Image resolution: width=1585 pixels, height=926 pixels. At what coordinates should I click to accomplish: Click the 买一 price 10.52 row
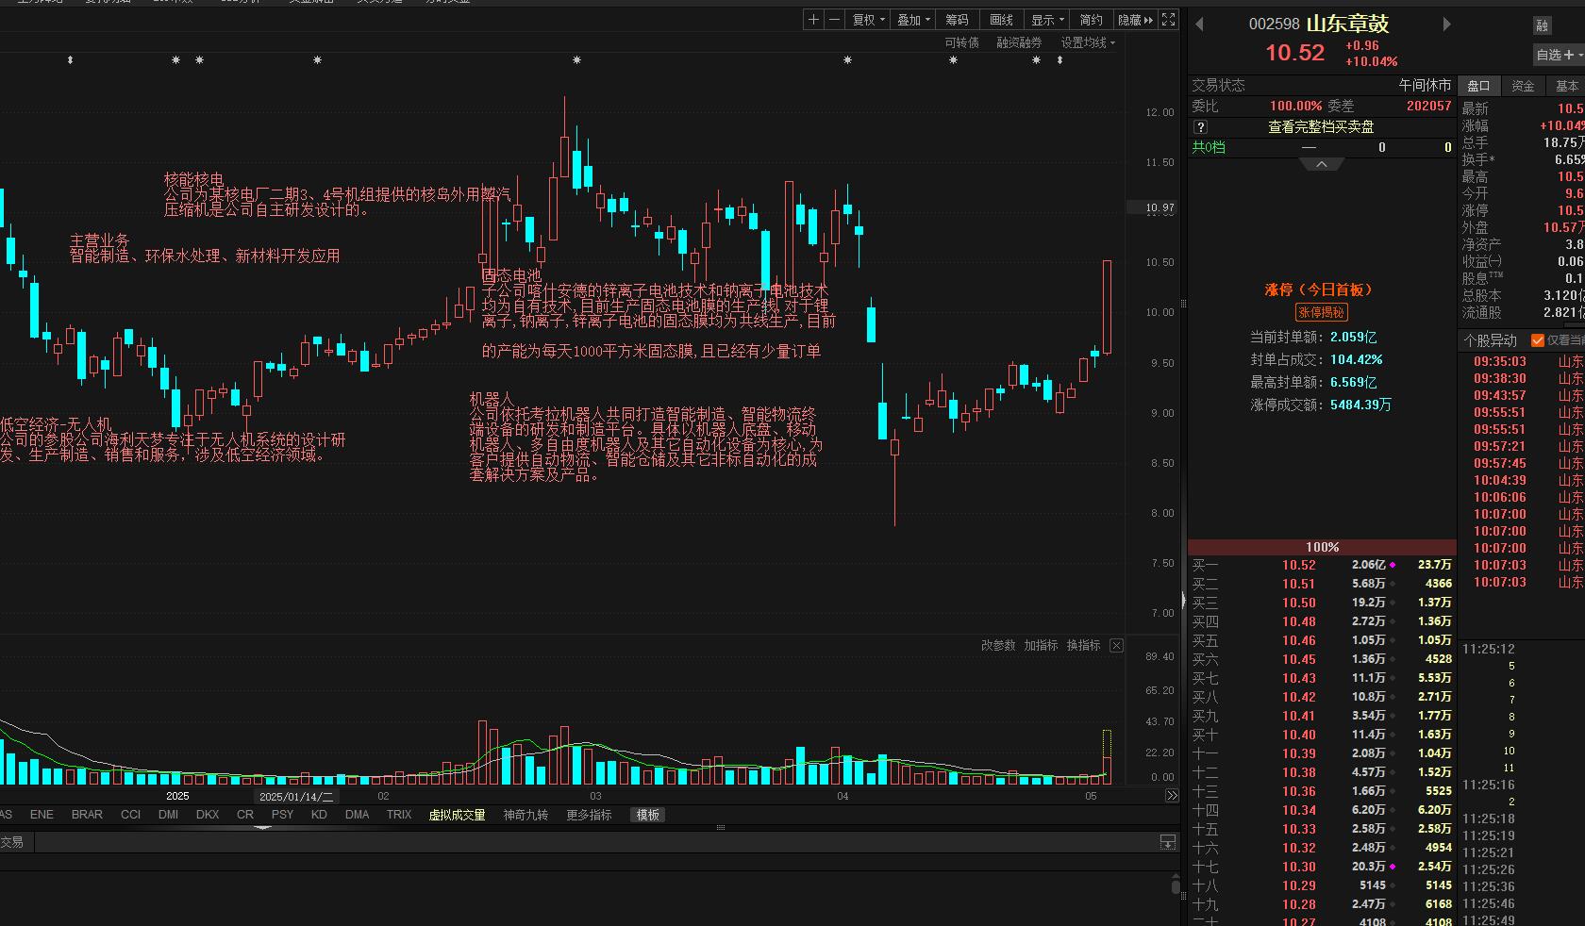tap(1322, 565)
